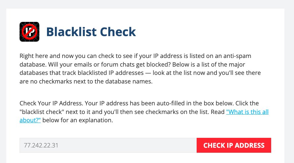Image resolution: width=294 pixels, height=163 pixels.
Task: Click the Blacklist Check IP-ban logo icon
Action: coord(29,32)
